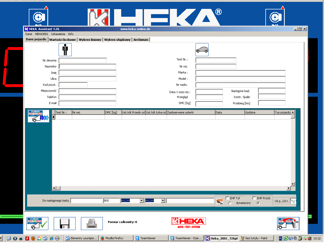The height and width of the screenshot is (251, 335).
Task: Click the volume speaker tray icon
Action: pyautogui.click(x=310, y=238)
